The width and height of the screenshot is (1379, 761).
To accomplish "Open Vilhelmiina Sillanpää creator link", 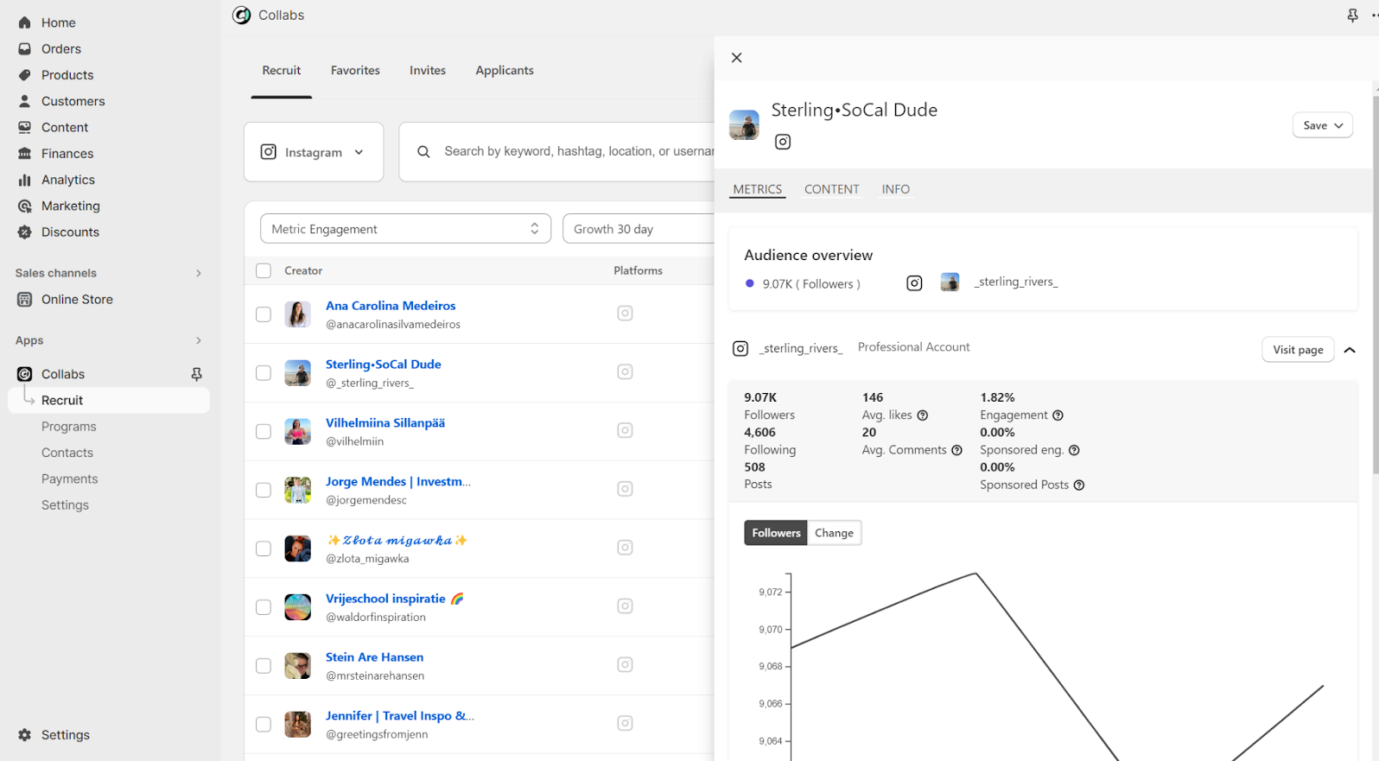I will coord(384,423).
